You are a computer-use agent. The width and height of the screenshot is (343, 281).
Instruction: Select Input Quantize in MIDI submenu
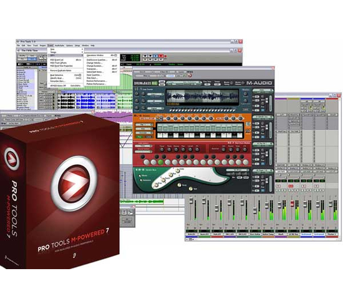(102, 75)
